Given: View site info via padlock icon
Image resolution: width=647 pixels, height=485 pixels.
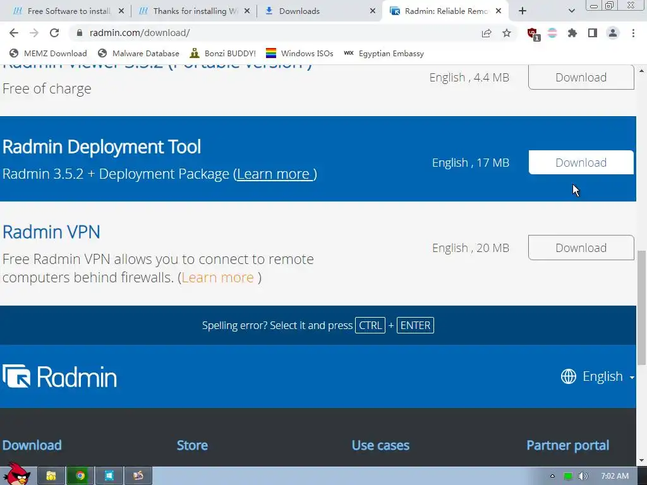Looking at the screenshot, I should pyautogui.click(x=80, y=33).
